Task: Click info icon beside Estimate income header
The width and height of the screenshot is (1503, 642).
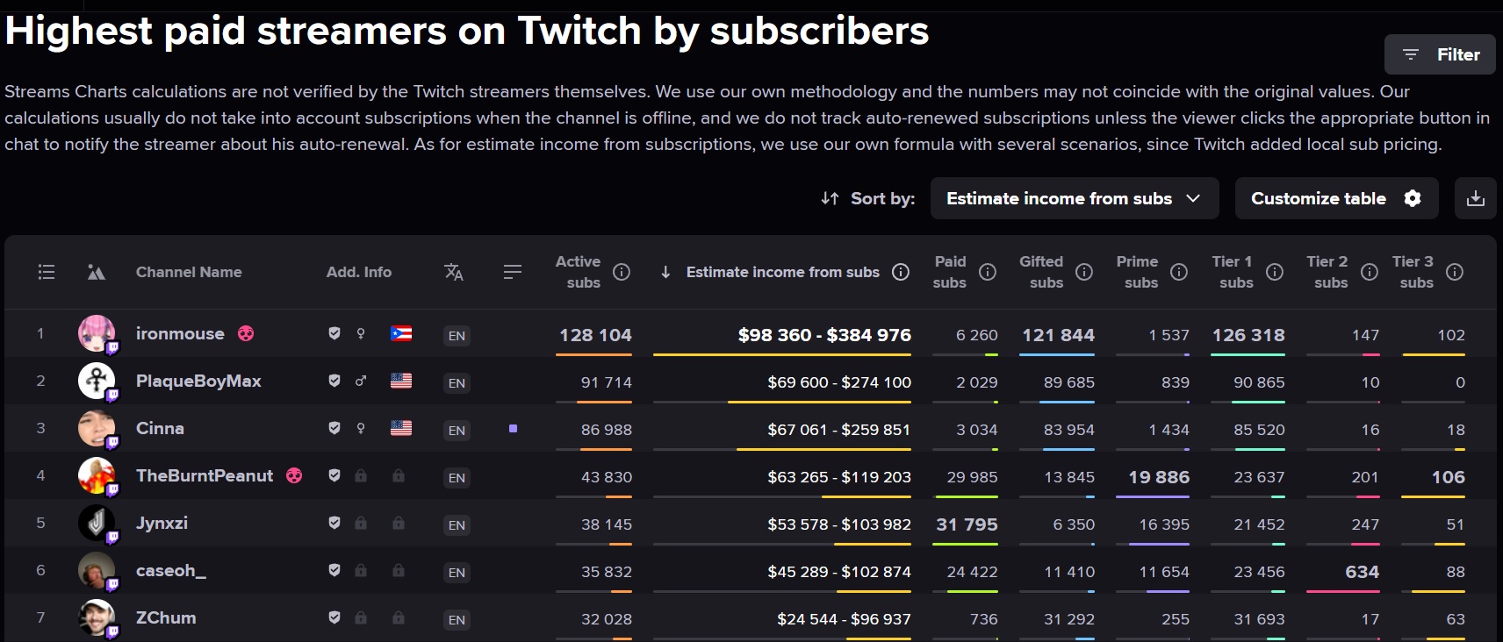Action: click(901, 272)
